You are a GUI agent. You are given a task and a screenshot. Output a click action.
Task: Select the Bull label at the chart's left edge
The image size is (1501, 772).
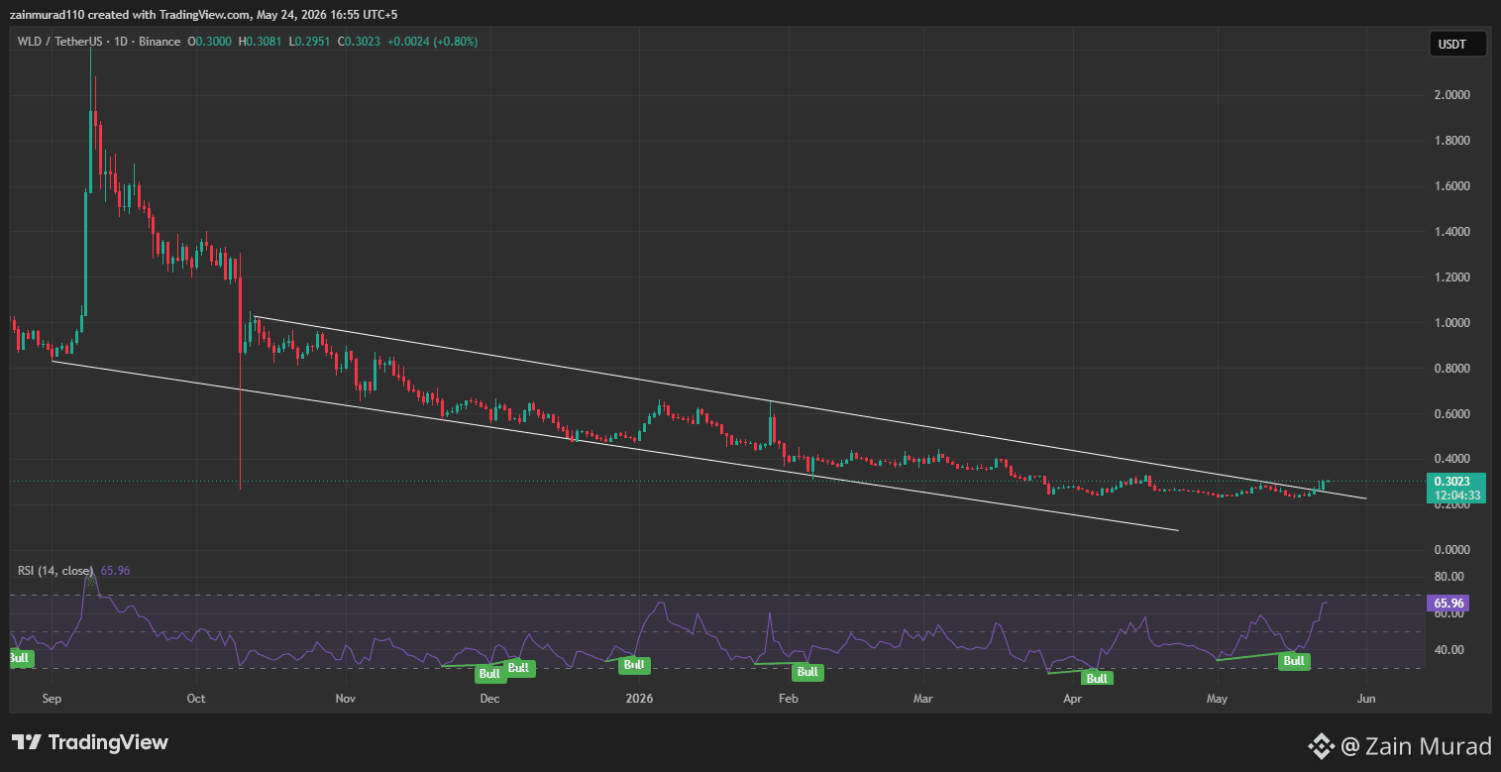20,658
